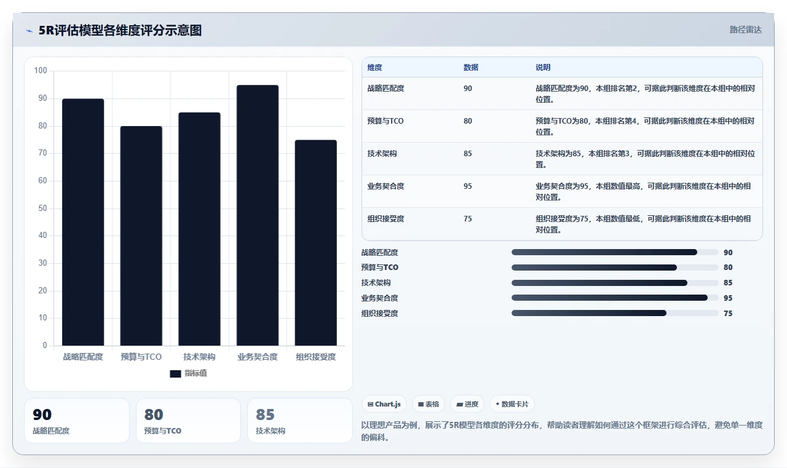Click the 5R评估模型各维度评分示意图 title
Screen dimensions: 787x468
[x=120, y=30]
